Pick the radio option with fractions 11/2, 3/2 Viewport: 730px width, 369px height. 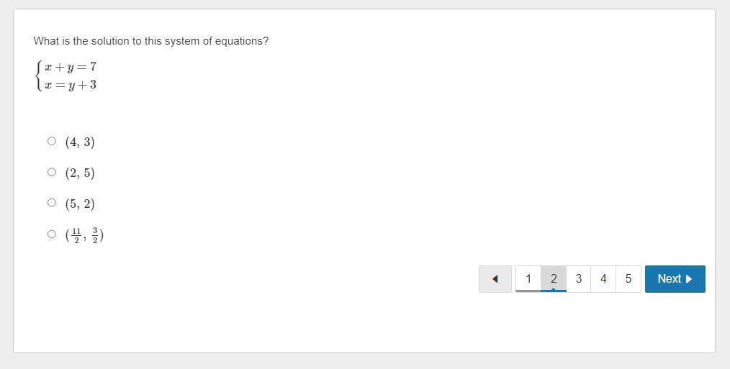(51, 234)
